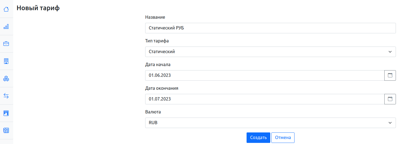Screen dimensions: 397x144
Task: Expand the Тип тарифа dropdown
Action: coord(270,52)
